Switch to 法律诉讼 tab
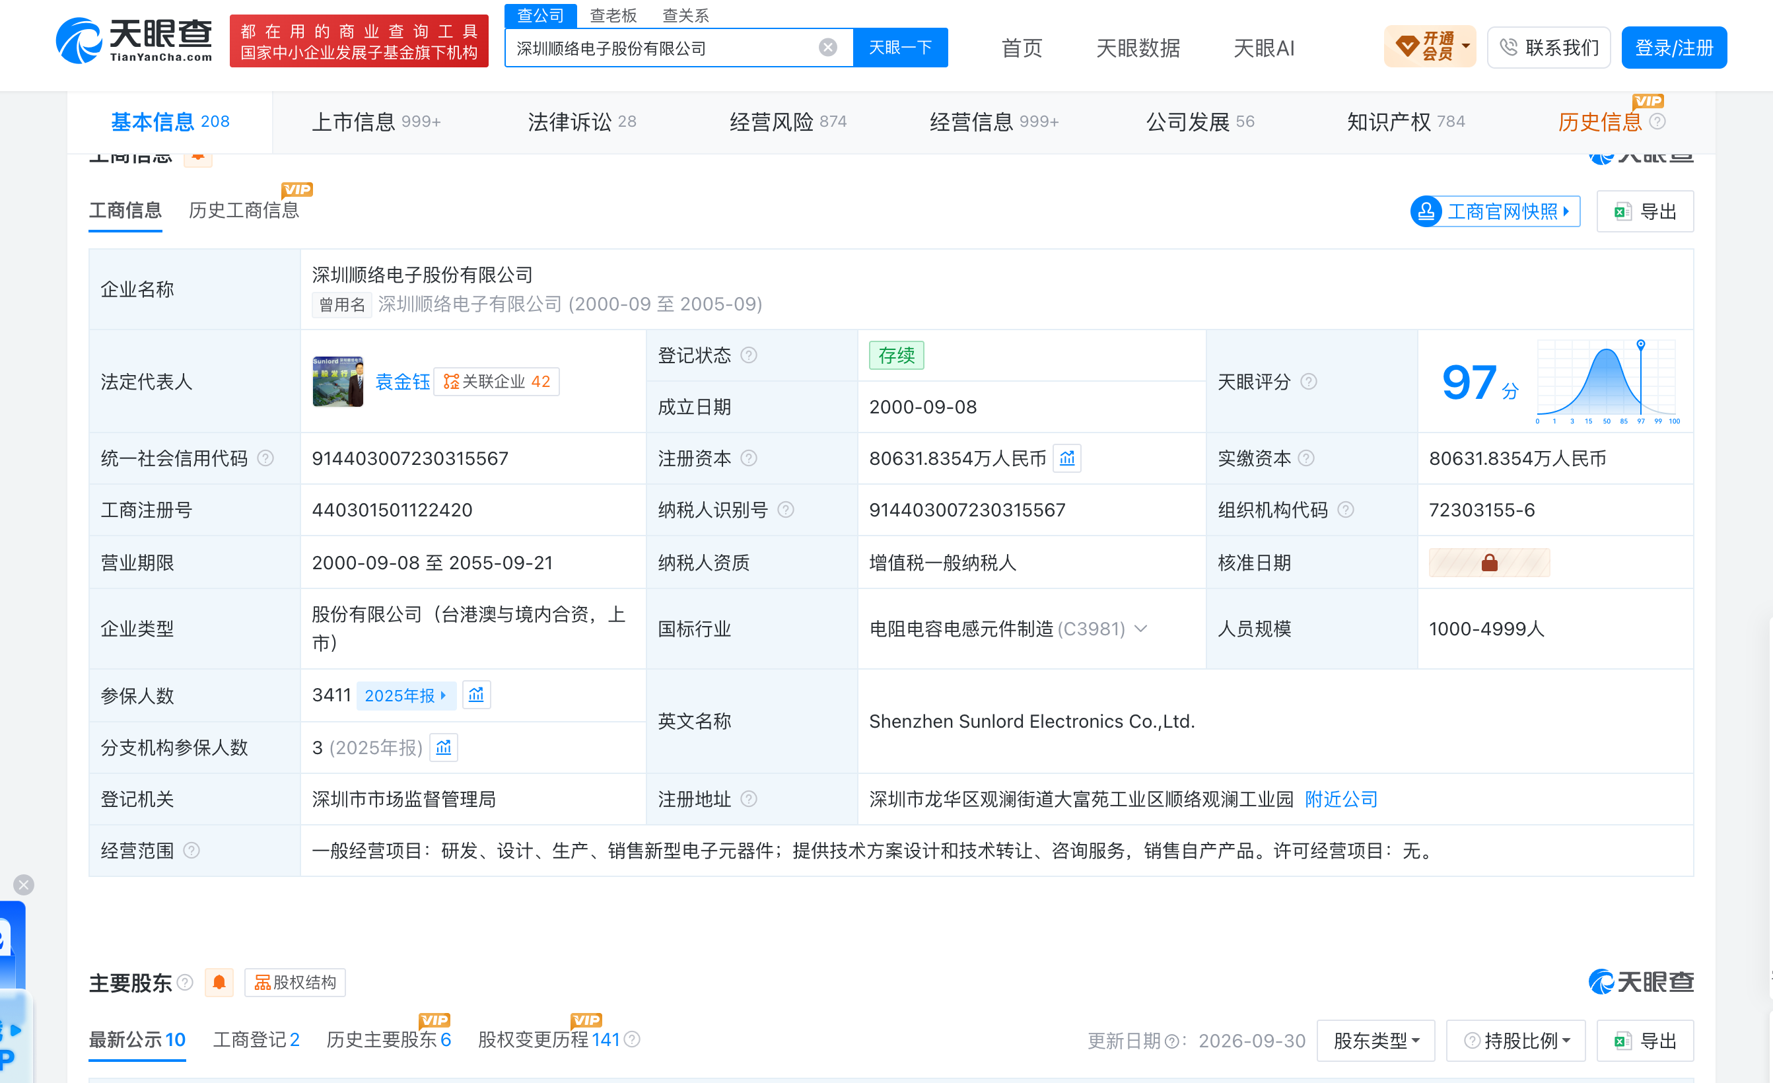This screenshot has width=1773, height=1083. [x=582, y=122]
